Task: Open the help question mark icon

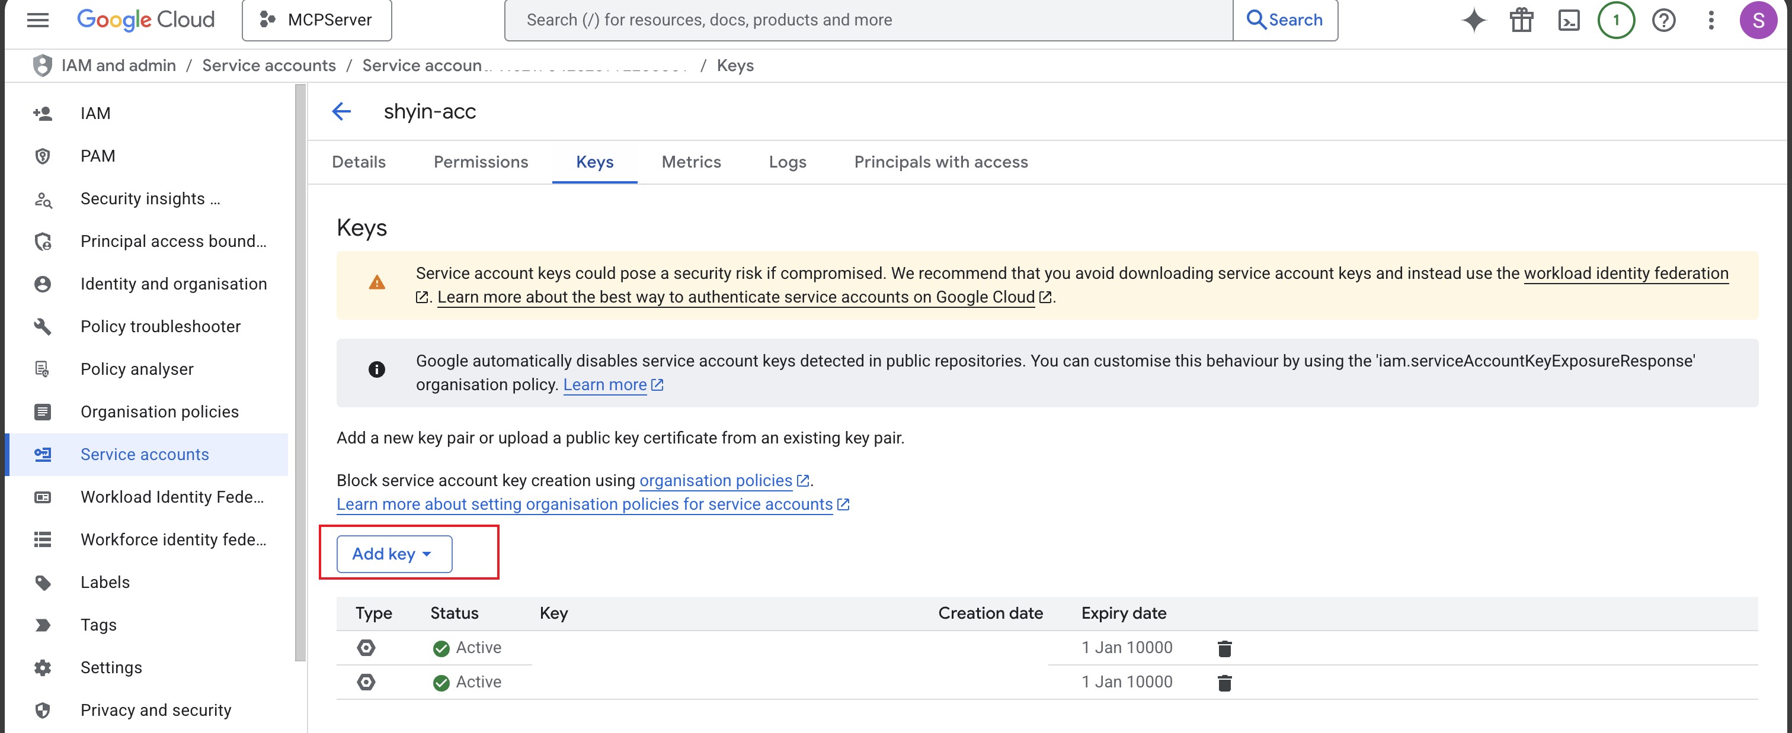Action: click(x=1663, y=20)
